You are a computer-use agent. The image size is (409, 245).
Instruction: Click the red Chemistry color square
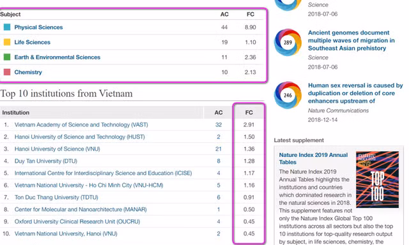click(x=7, y=72)
